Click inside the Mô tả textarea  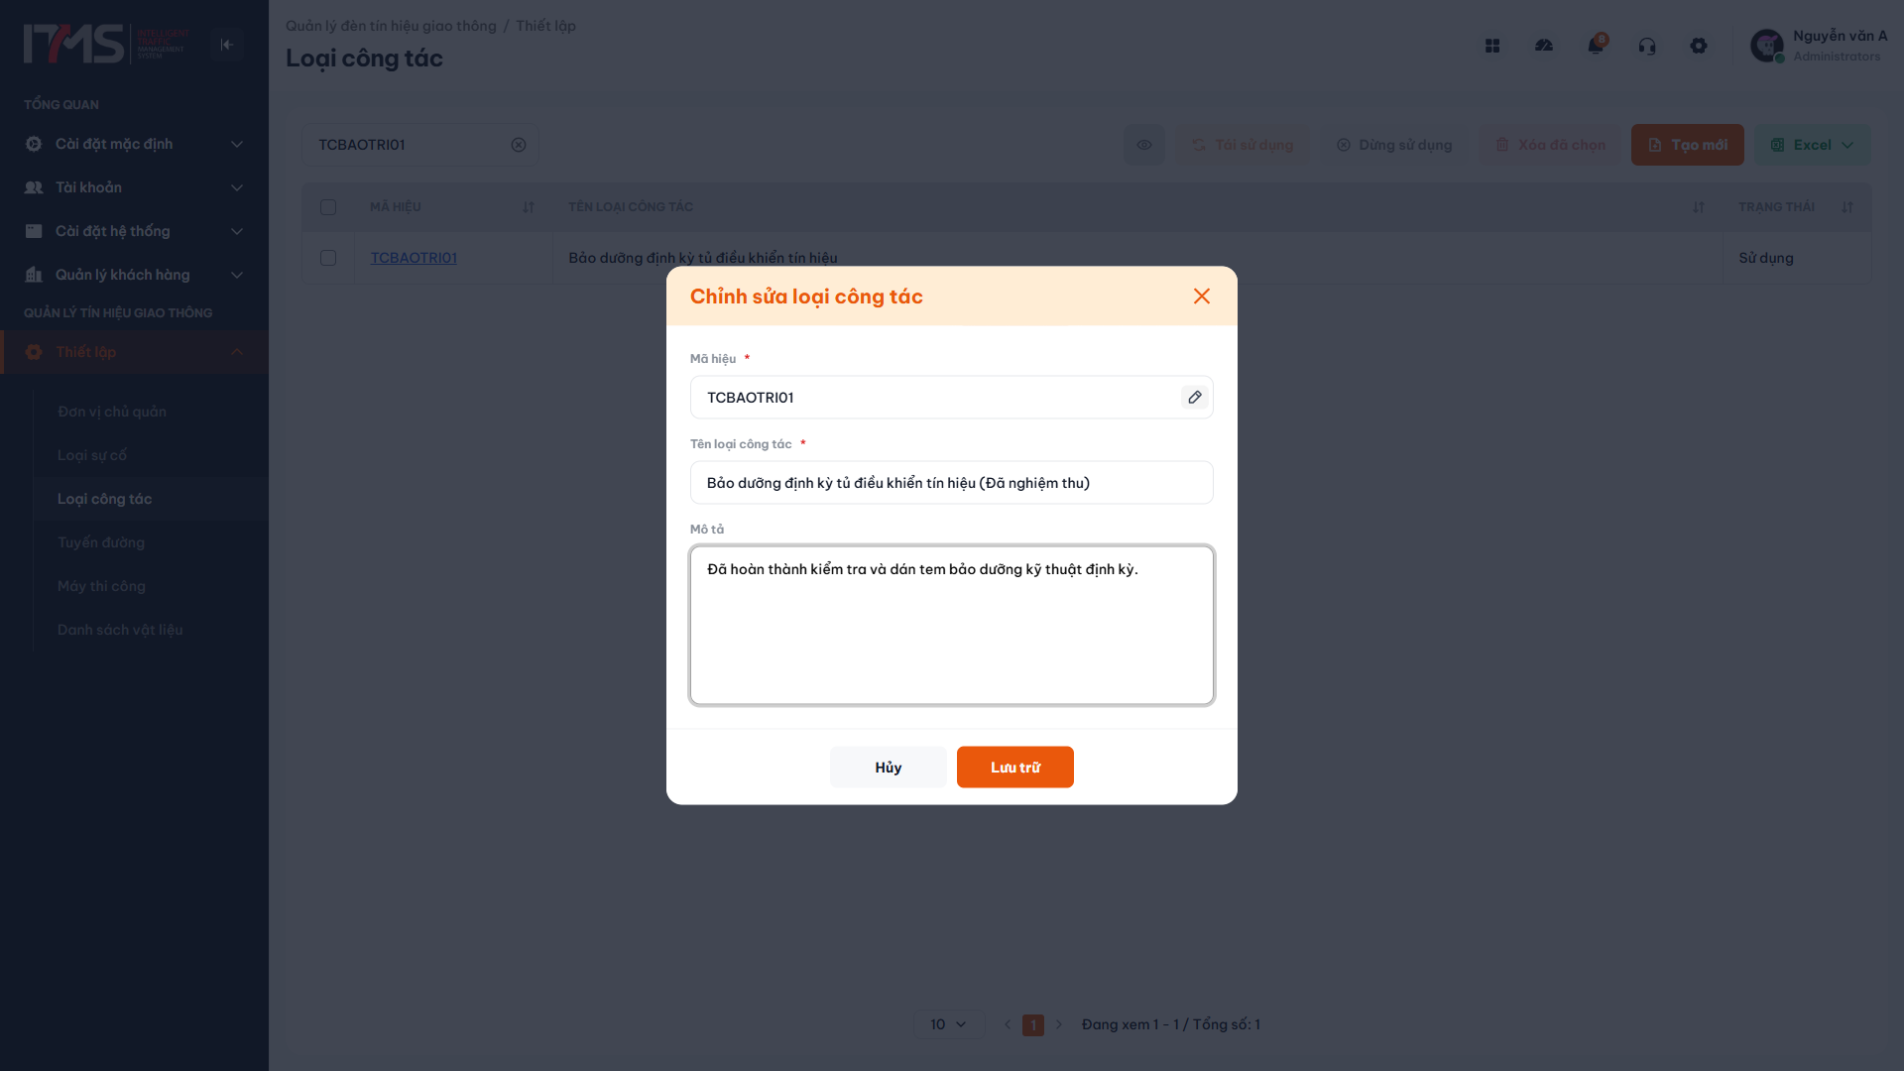(x=952, y=626)
